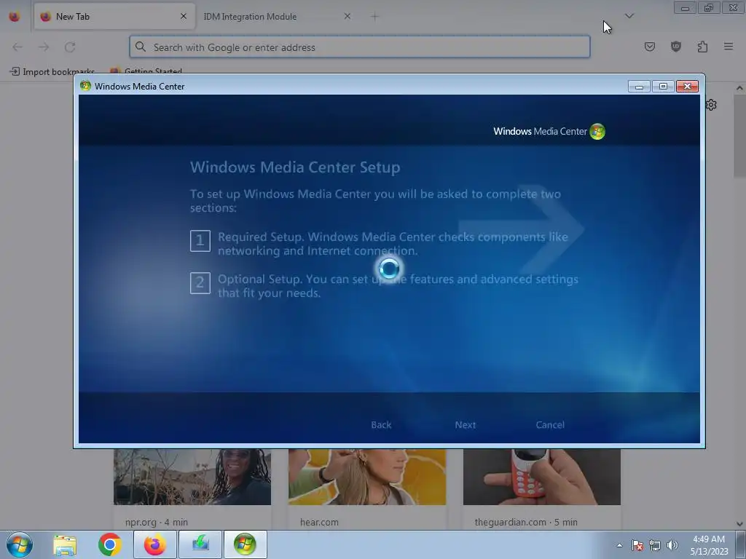Restore down the Firefox window
This screenshot has height=559, width=746.
point(709,8)
